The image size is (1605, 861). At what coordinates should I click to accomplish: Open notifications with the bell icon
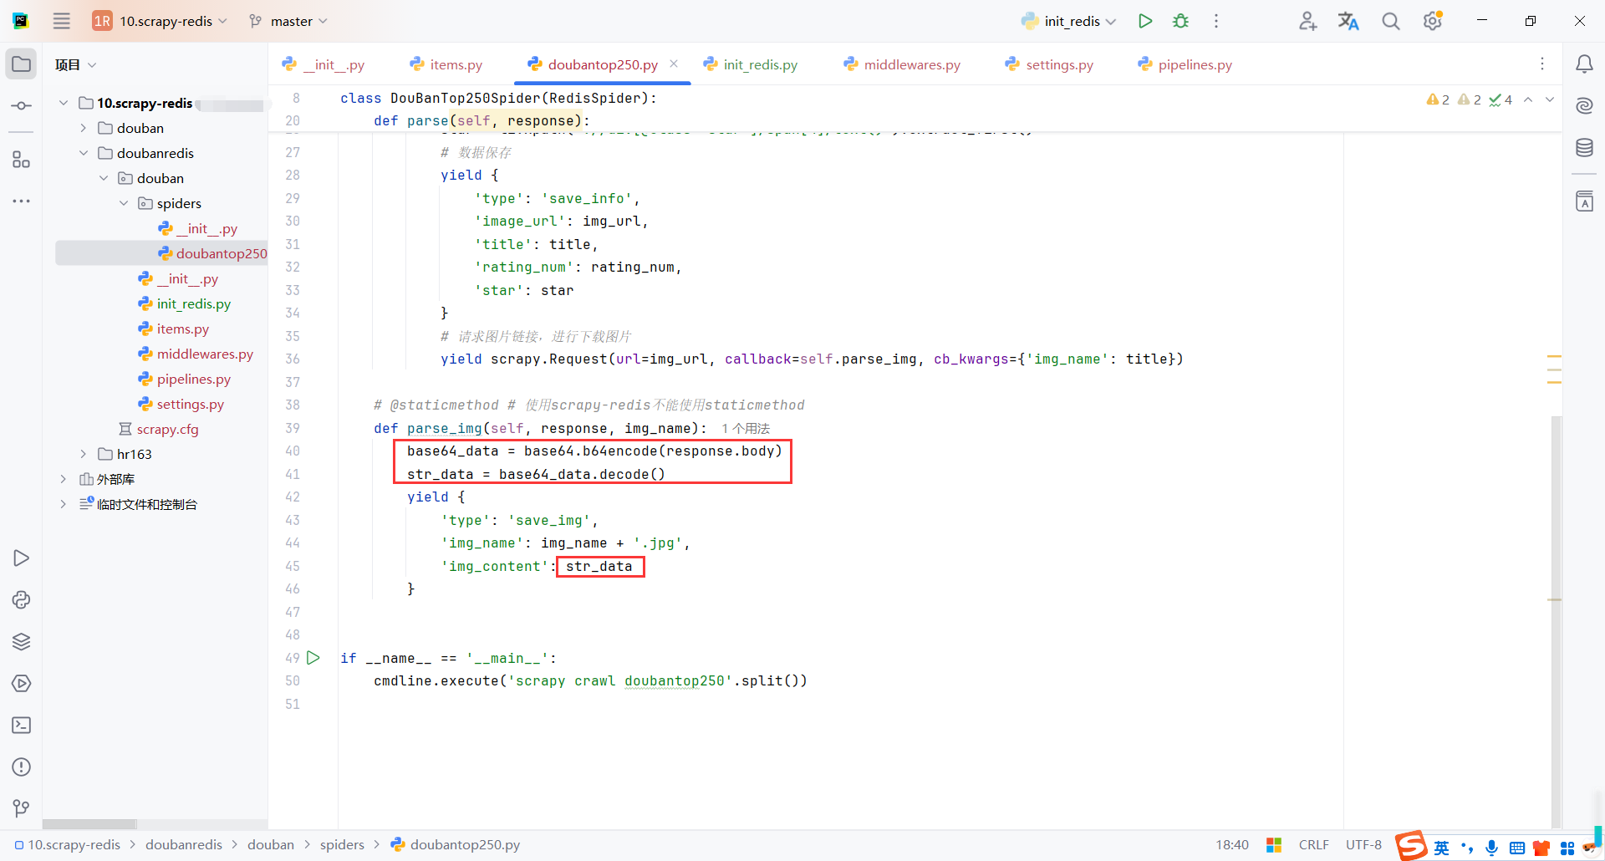(x=1585, y=64)
